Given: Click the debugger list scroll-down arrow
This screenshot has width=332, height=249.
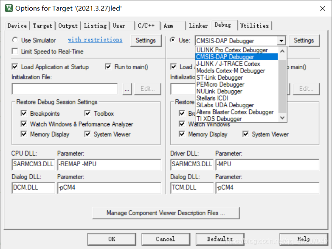Looking at the screenshot, I should coord(282,118).
